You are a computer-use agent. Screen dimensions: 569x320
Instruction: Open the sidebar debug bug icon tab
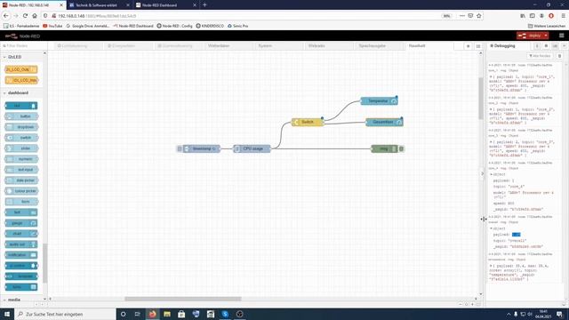[546, 46]
